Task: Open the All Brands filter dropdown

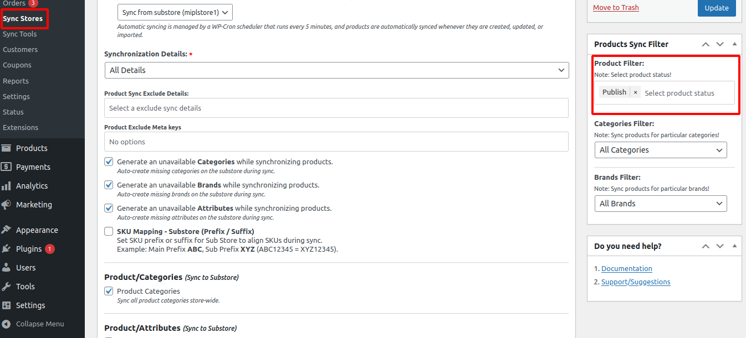Action: (x=660, y=204)
